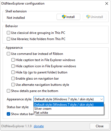Click the Install button with shield icon
This screenshot has width=111, height=131.
click(68, 17)
